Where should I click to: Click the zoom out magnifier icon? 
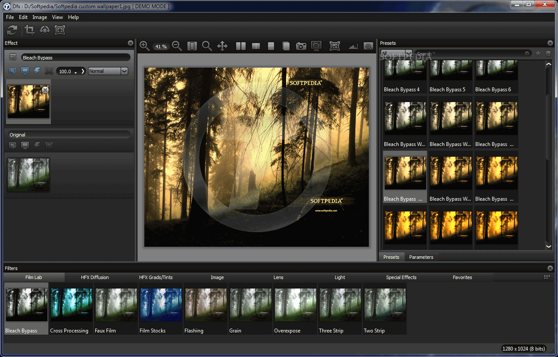coord(177,46)
